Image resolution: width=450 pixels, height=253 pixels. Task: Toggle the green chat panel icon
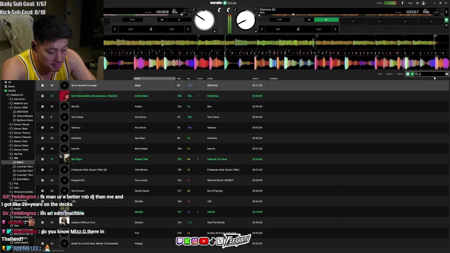446,20
